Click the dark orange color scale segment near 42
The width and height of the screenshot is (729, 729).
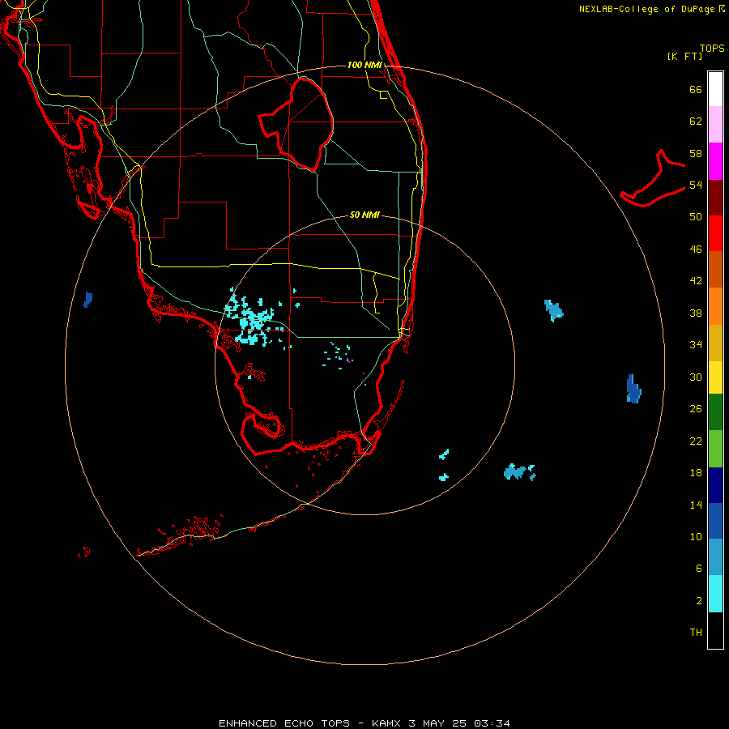715,270
